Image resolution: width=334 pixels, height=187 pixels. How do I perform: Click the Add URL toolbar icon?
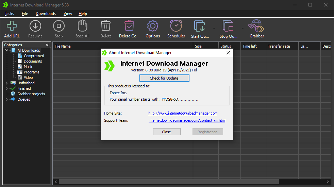(12, 26)
